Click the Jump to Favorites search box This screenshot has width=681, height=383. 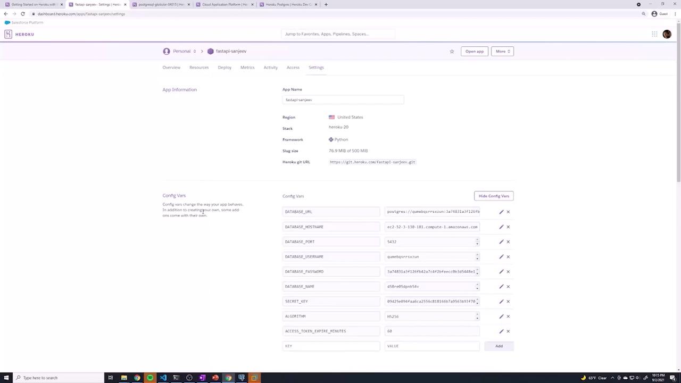338,34
